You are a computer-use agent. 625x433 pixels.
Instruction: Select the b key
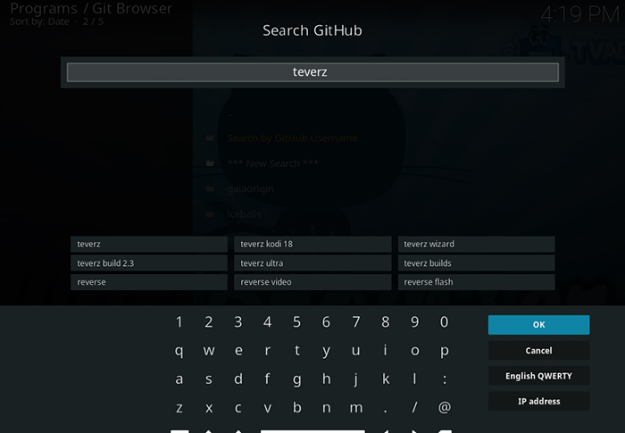297,407
